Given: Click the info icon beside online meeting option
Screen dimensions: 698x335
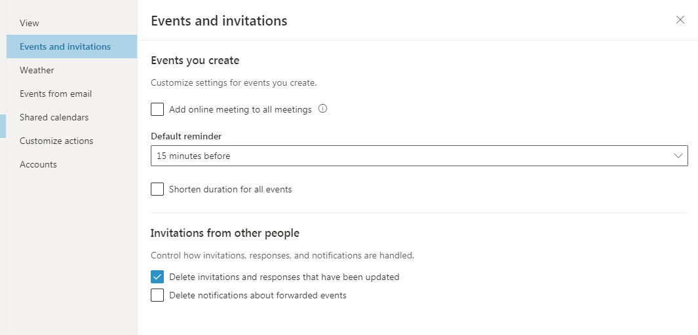Looking at the screenshot, I should click(322, 109).
